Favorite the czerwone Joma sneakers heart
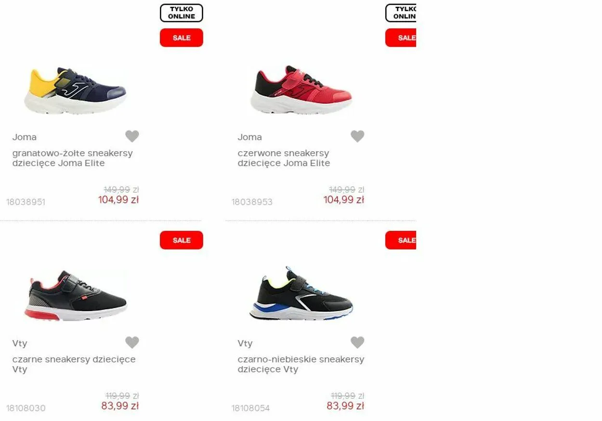The width and height of the screenshot is (602, 421). click(x=357, y=136)
